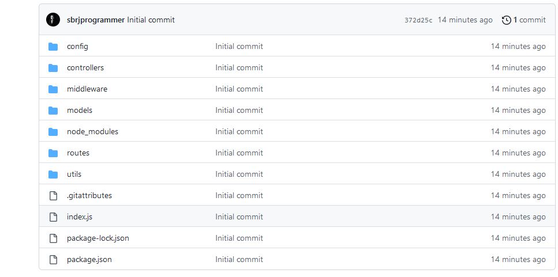Open commit hash 372d25c
The width and height of the screenshot is (558, 277).
(418, 20)
